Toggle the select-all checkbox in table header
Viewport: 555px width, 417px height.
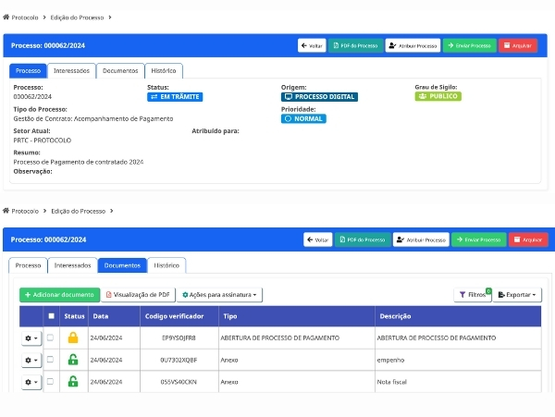[51, 316]
